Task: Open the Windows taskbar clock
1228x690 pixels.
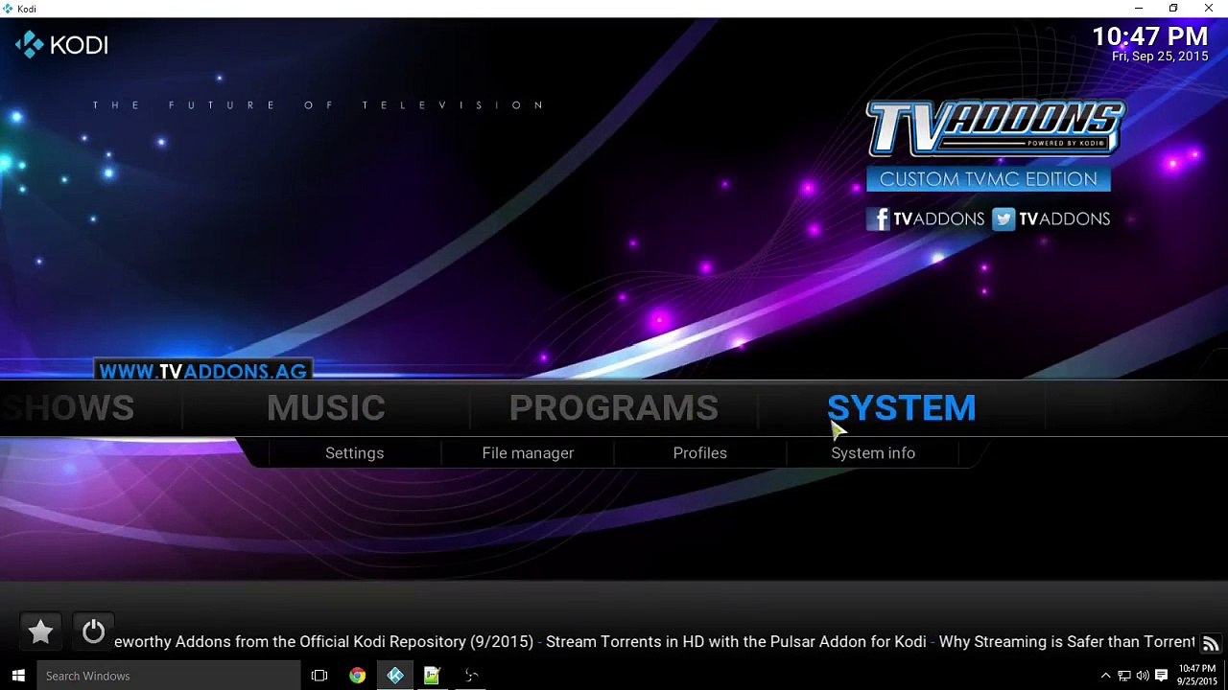Action: (x=1197, y=676)
